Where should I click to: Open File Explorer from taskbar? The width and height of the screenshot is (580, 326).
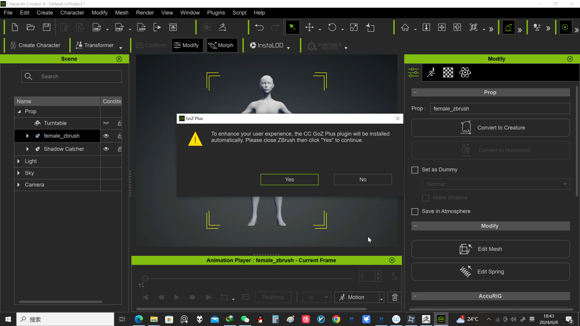point(154,319)
